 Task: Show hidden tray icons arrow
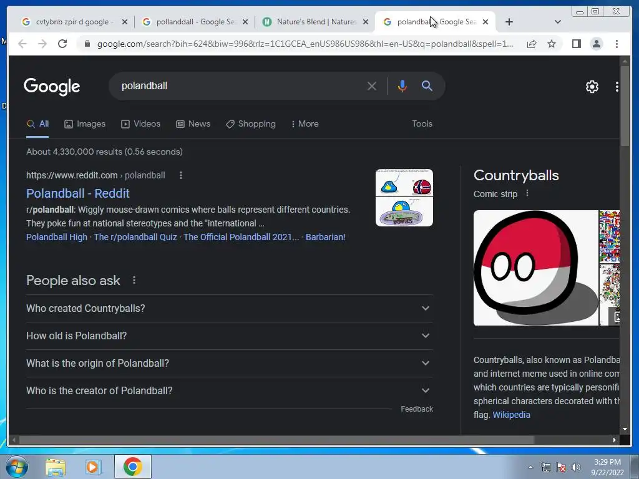[x=530, y=467]
